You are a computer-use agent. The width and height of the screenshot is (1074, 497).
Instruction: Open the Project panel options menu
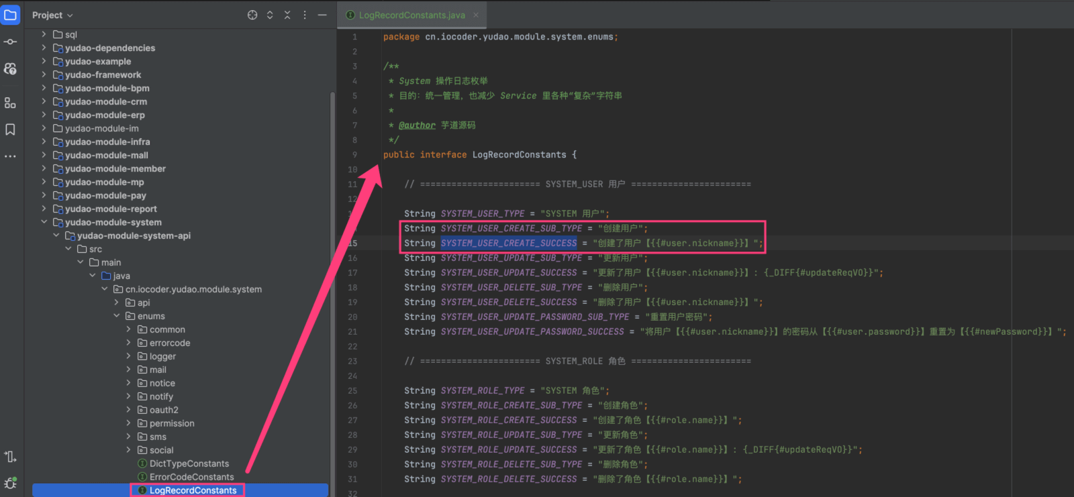pyautogui.click(x=305, y=15)
